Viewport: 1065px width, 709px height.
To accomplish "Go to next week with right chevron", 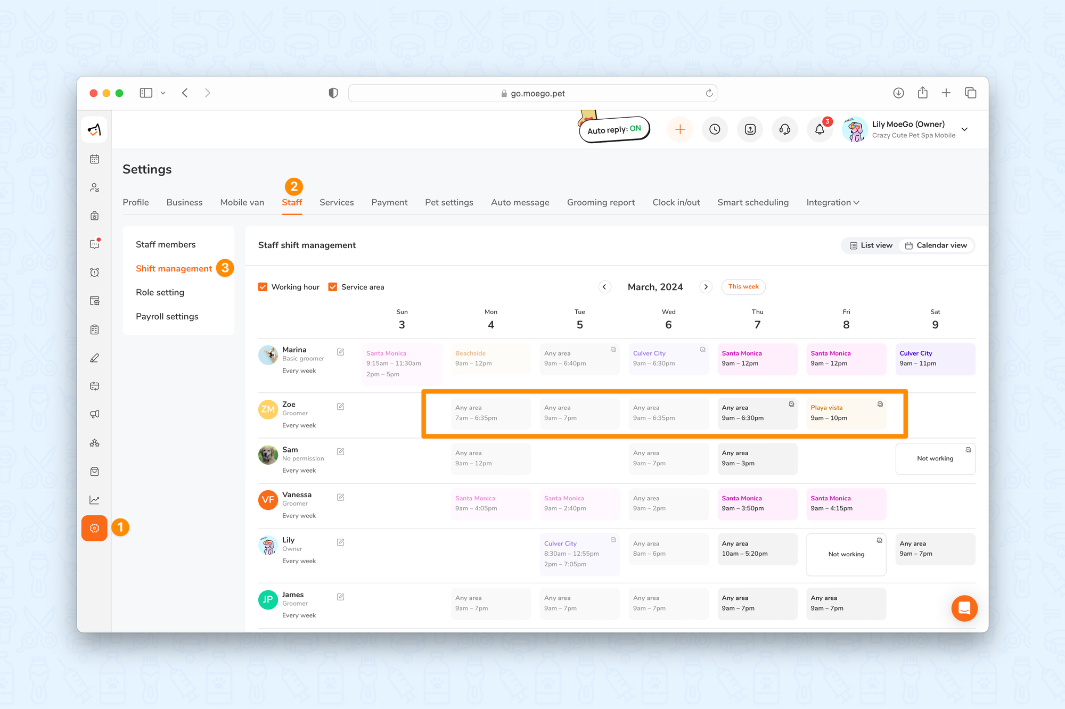I will tap(706, 287).
